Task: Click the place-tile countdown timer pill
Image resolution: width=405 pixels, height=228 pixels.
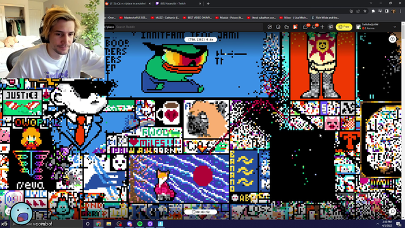Action: click(201, 212)
